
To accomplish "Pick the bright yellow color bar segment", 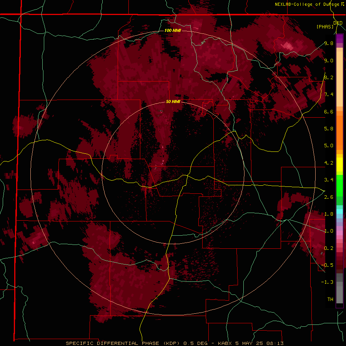I will pyautogui.click(x=339, y=165).
